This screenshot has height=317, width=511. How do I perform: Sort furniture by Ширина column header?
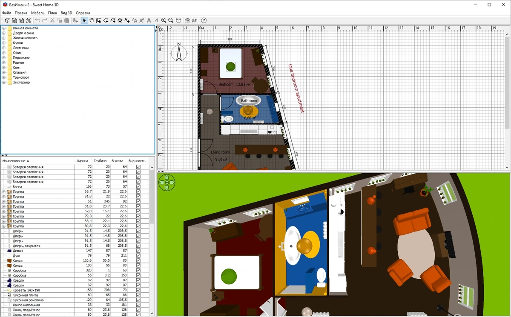(x=82, y=161)
